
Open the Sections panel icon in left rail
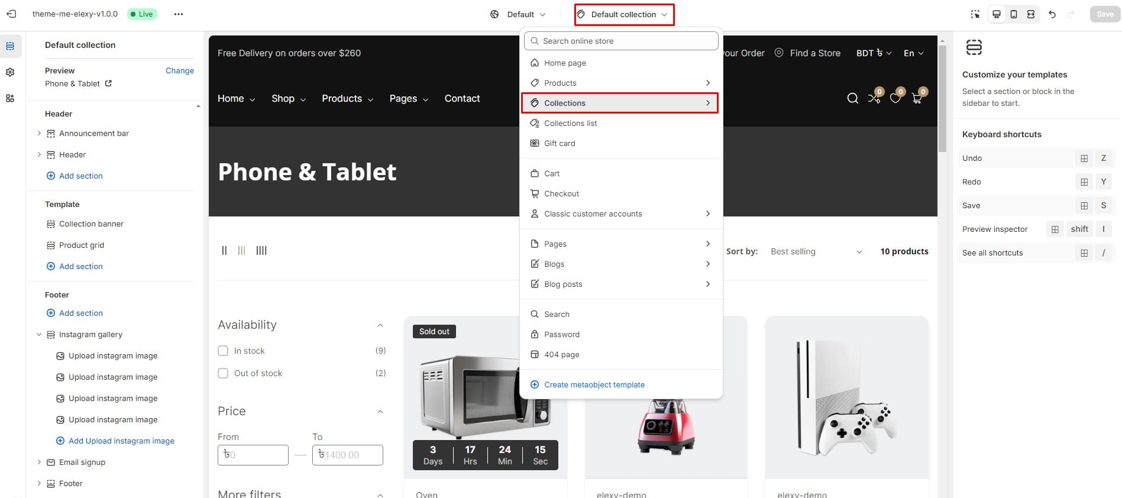[10, 46]
